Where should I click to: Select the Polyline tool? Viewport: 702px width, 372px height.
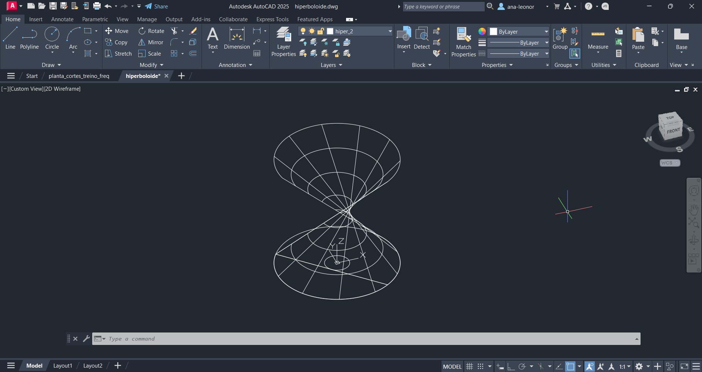[x=29, y=38]
